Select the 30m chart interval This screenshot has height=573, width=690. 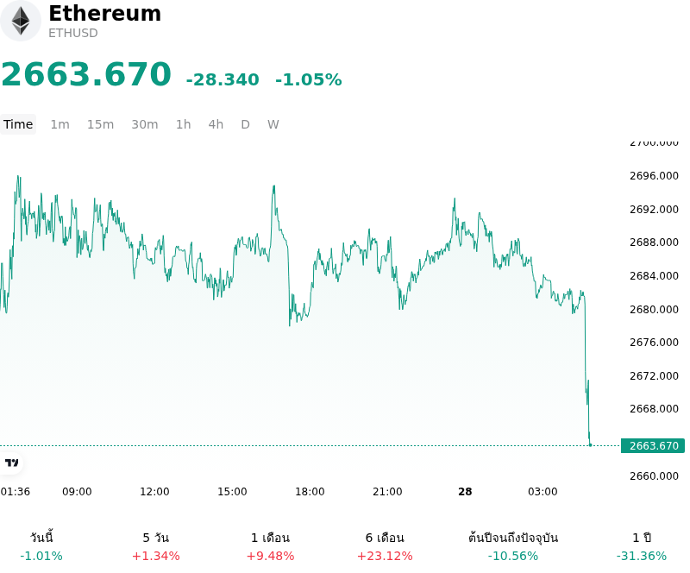coord(145,124)
